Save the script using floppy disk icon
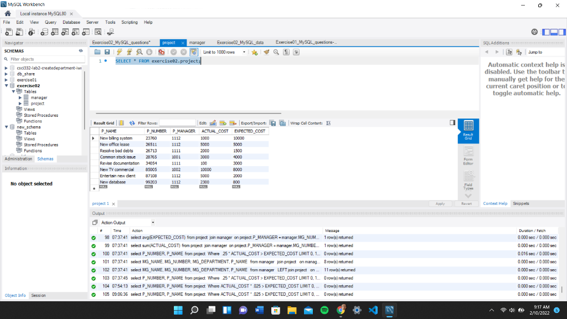This screenshot has height=319, width=567. 107,52
